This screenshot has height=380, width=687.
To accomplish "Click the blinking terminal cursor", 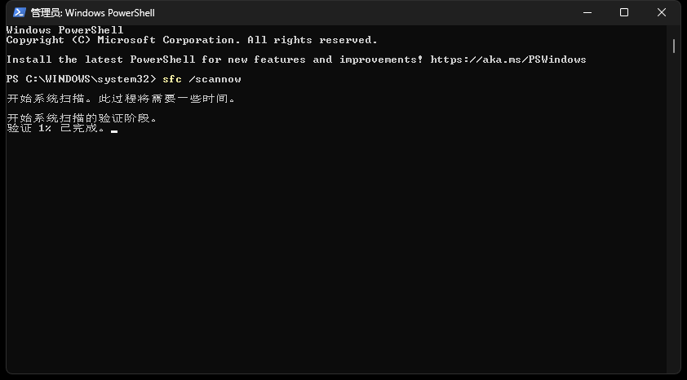I will coord(114,130).
